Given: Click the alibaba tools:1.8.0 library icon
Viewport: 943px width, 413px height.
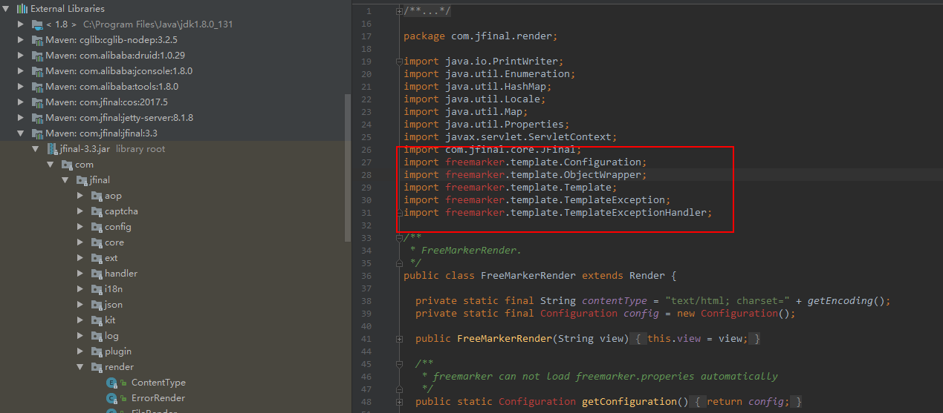Looking at the screenshot, I should coord(37,87).
